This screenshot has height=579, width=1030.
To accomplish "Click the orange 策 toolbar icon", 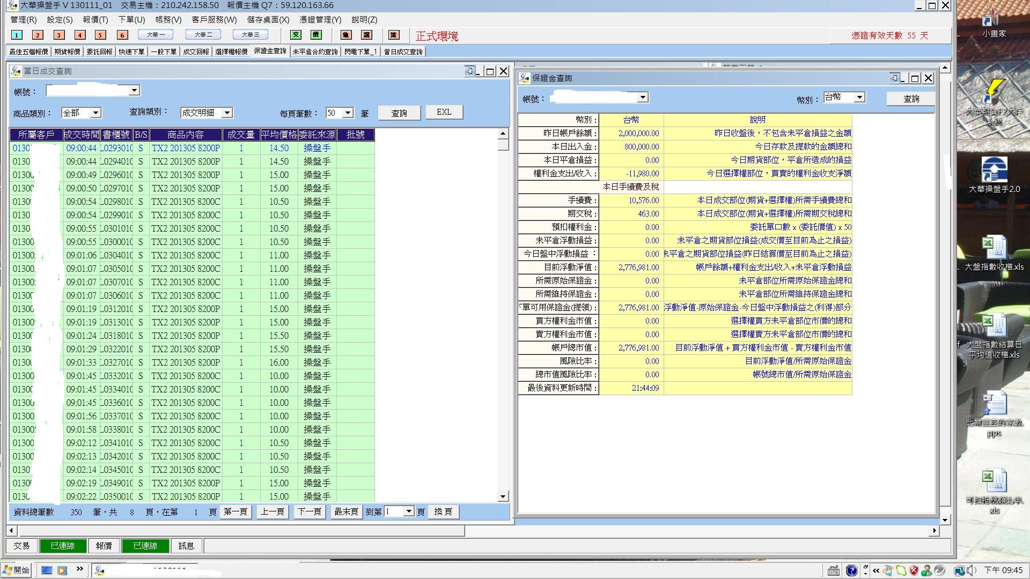I will [x=394, y=35].
